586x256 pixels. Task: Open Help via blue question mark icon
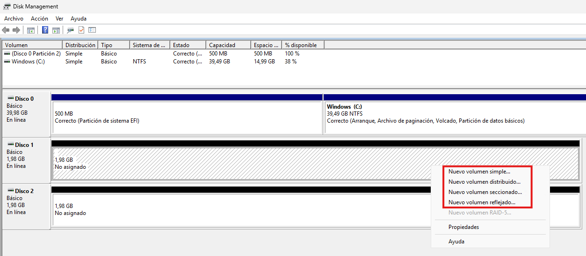click(x=45, y=30)
